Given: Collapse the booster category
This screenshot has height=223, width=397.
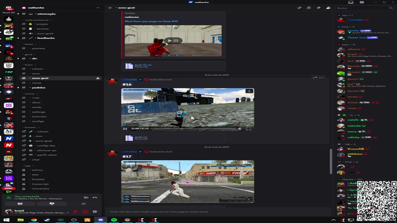Looking at the screenshot, I should [x=31, y=127].
